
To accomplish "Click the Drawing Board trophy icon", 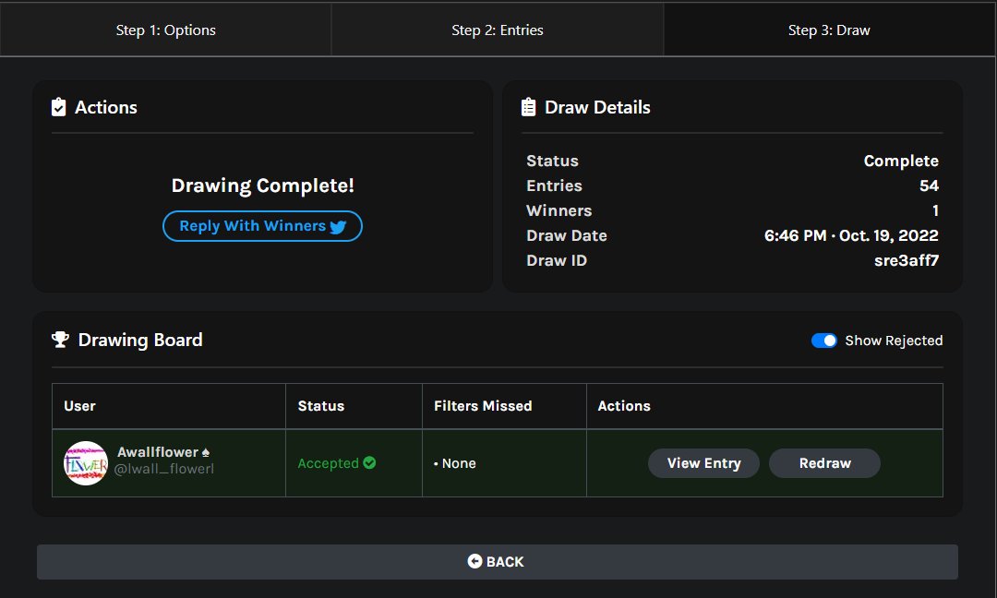I will click(60, 340).
